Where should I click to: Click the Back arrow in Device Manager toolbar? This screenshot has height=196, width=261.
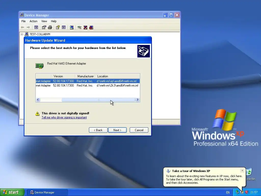(22, 27)
